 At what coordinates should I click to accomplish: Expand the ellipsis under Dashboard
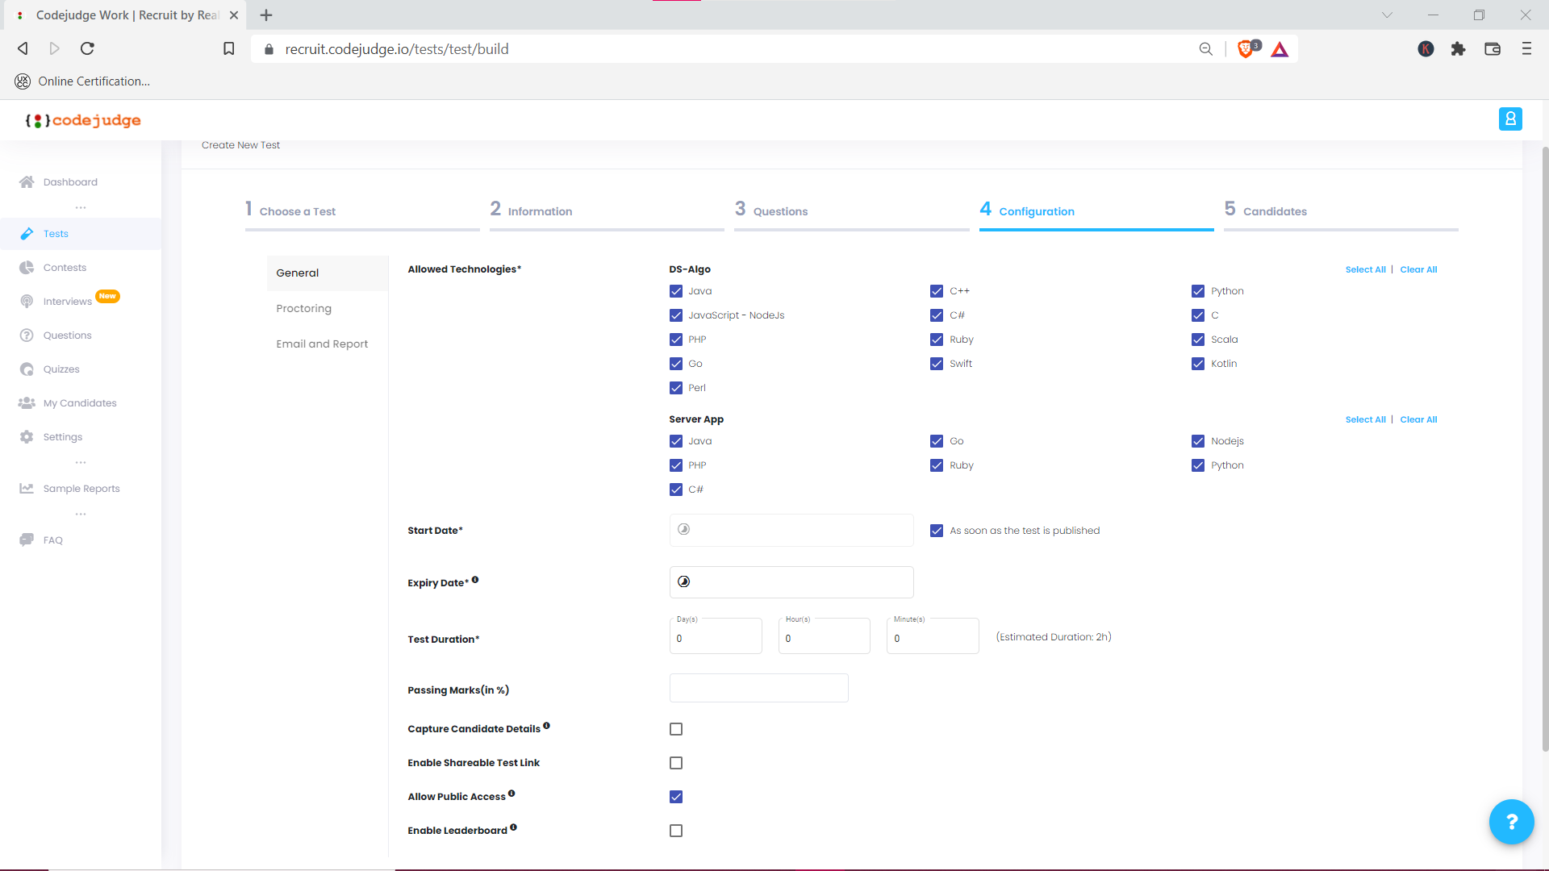(x=80, y=207)
